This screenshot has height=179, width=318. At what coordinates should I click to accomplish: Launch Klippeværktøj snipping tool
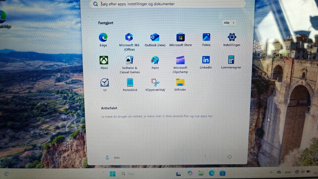155,85
